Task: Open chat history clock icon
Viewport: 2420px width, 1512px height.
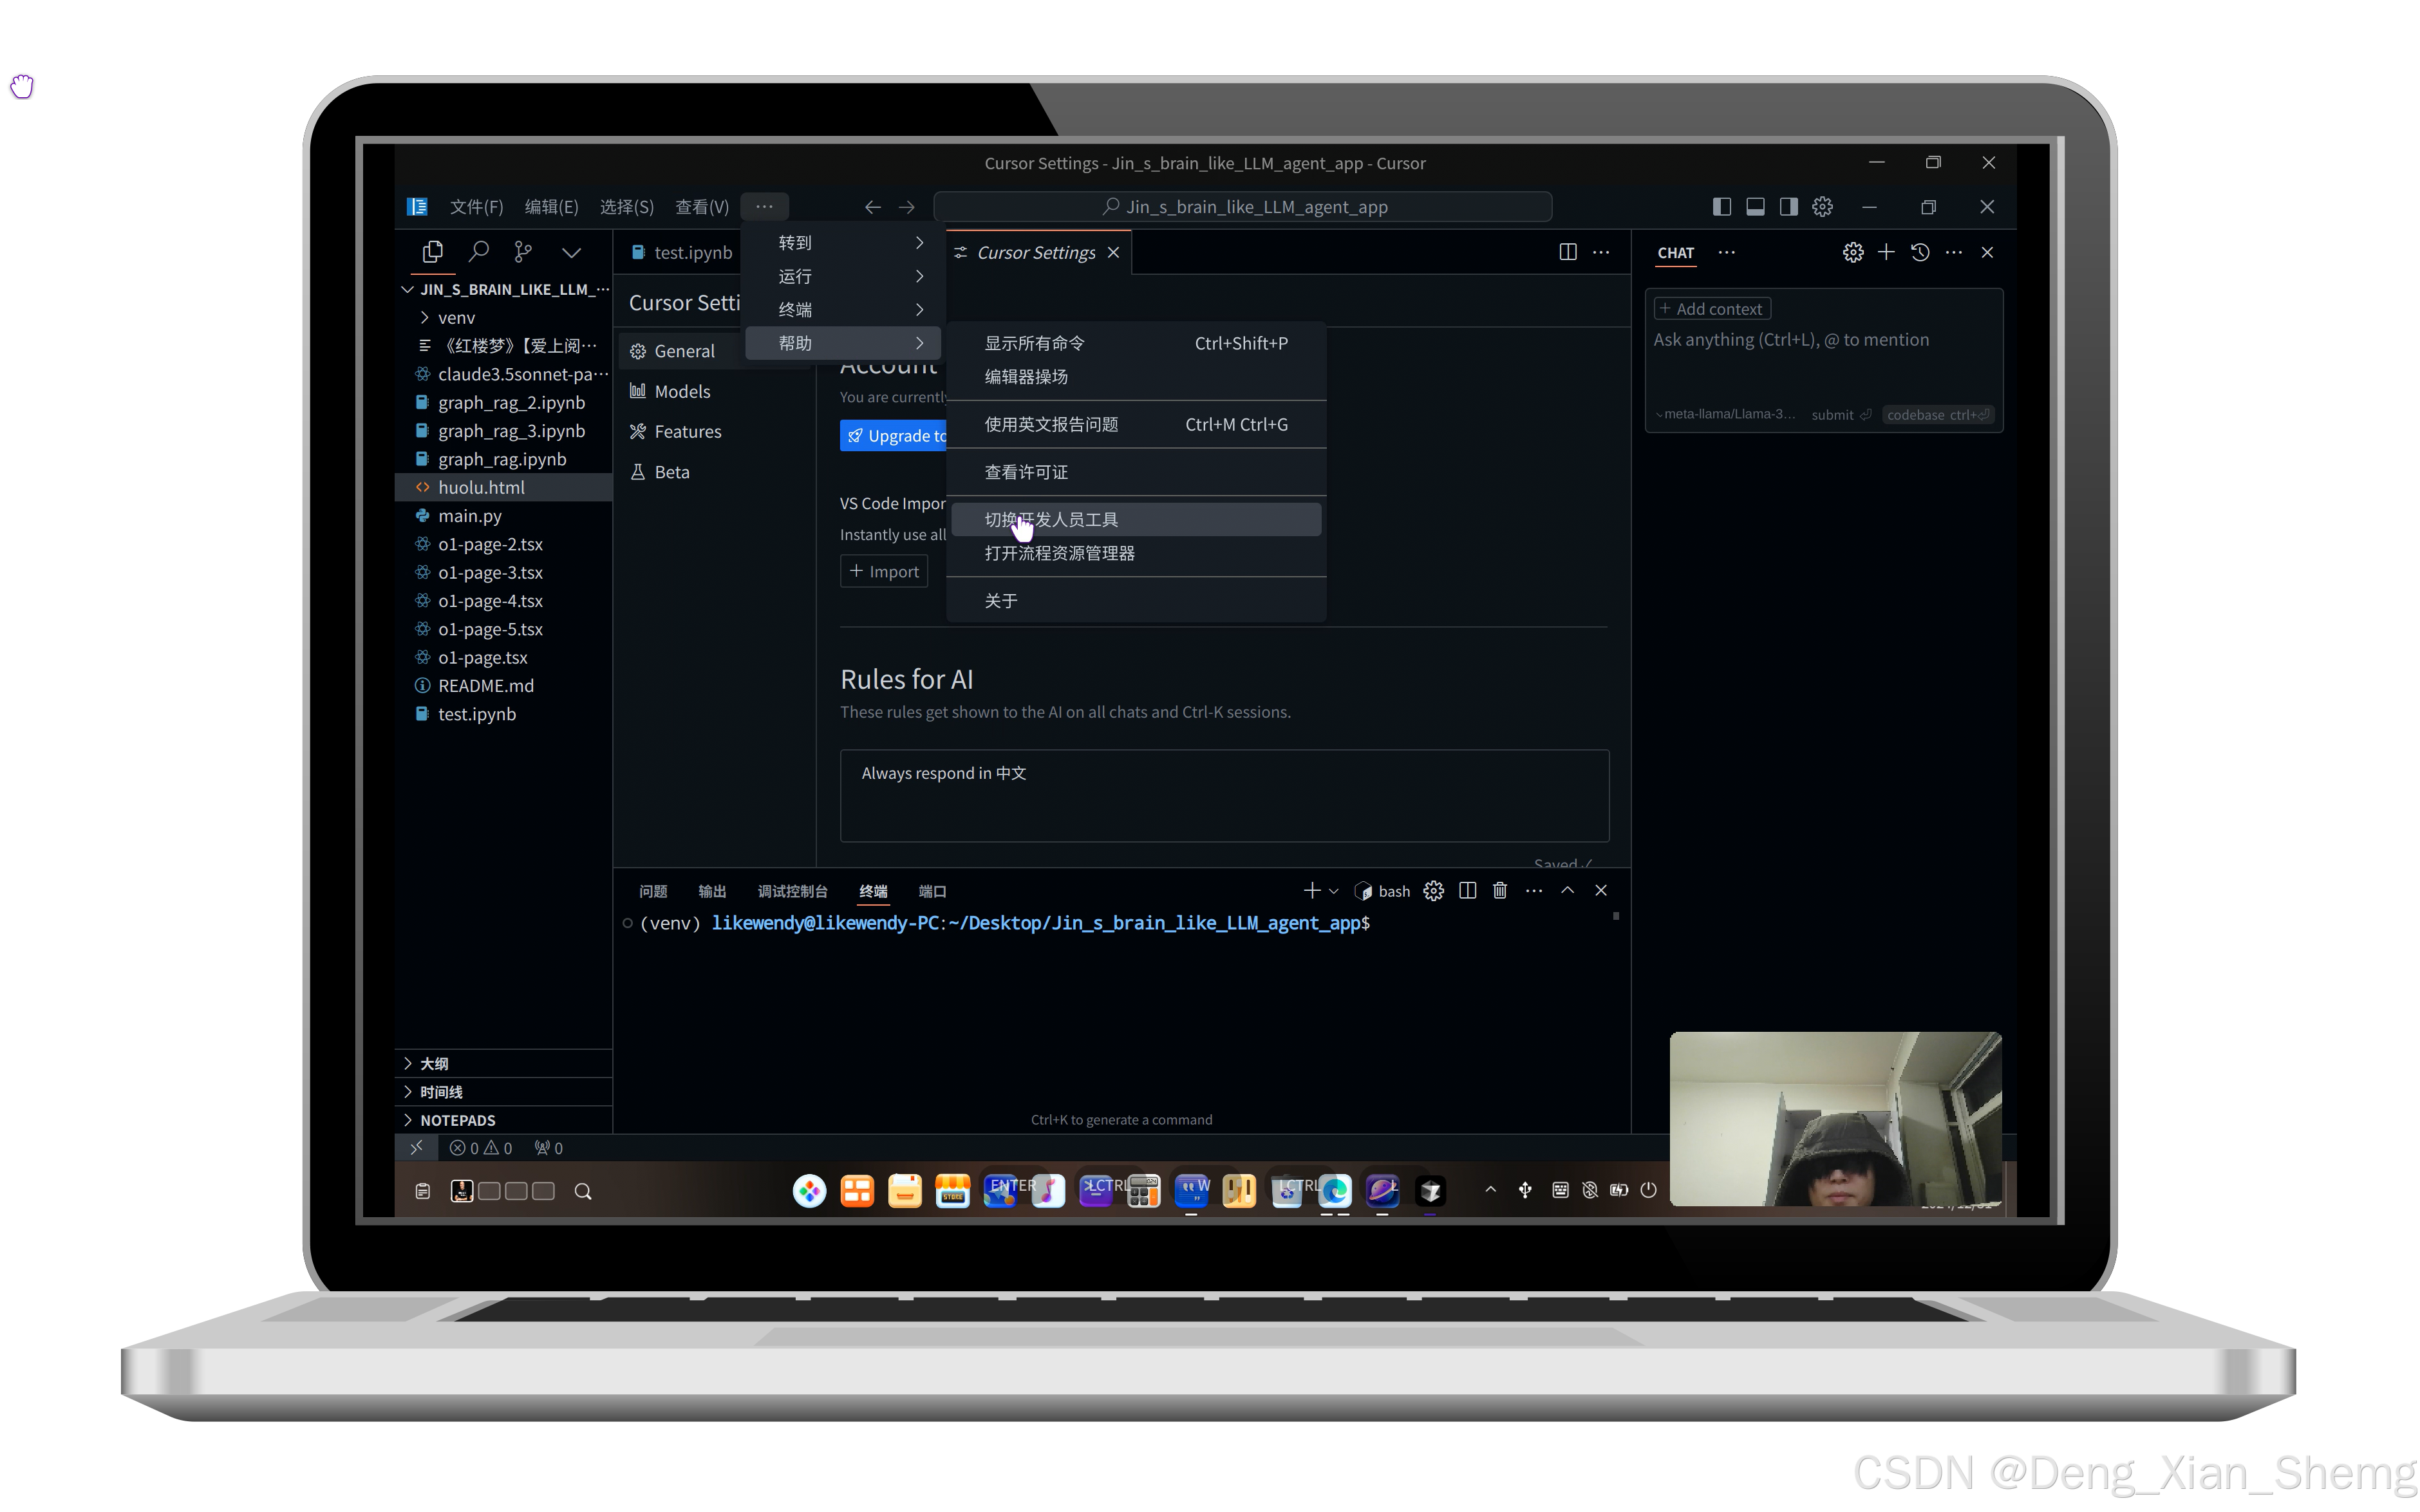Action: pyautogui.click(x=1920, y=252)
